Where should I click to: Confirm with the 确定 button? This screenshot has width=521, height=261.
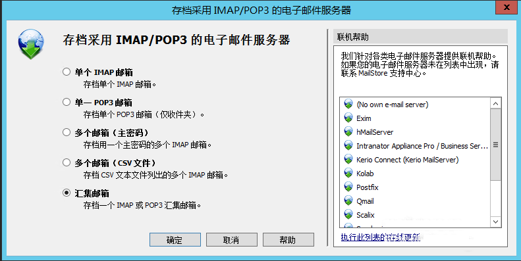pyautogui.click(x=175, y=240)
